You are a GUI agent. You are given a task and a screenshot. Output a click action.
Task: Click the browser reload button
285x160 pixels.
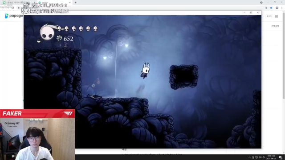pos(13,8)
